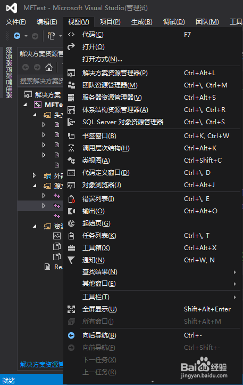This screenshot has height=385, width=243.
Task: Click the 代码定义窗口 icon
Action: tap(71, 173)
